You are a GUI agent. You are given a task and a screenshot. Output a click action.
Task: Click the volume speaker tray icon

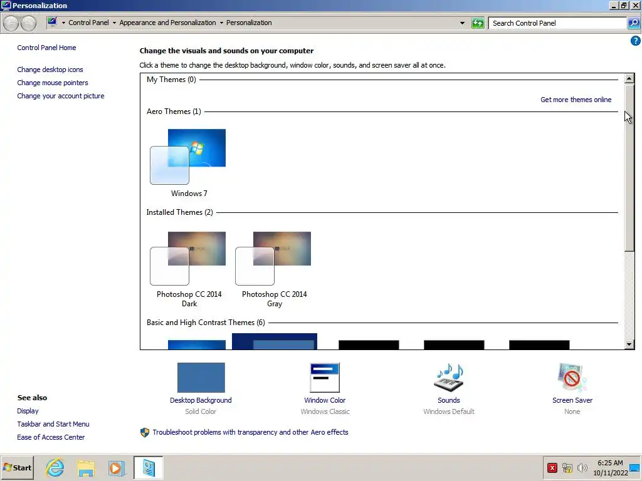pyautogui.click(x=582, y=467)
